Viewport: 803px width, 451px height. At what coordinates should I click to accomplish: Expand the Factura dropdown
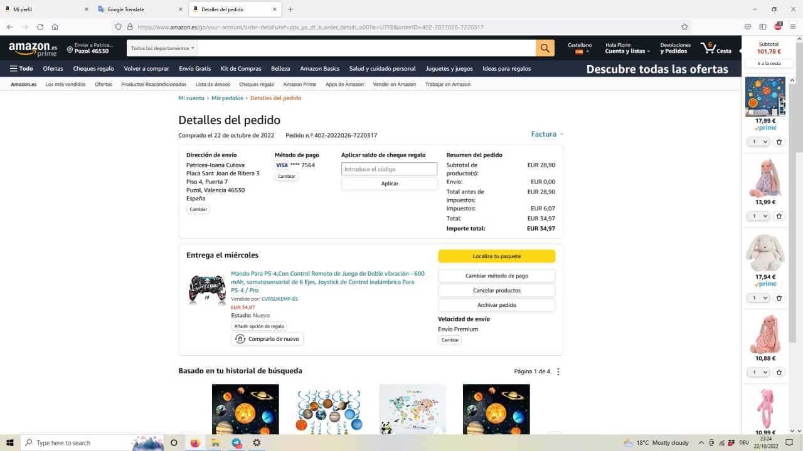point(547,134)
